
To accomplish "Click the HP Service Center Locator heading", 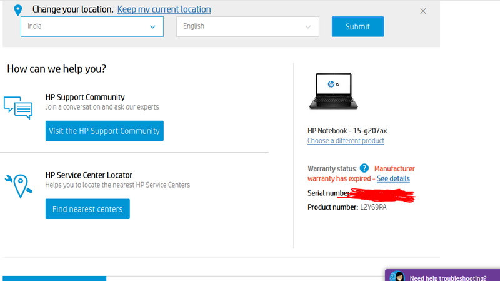I will pos(89,175).
